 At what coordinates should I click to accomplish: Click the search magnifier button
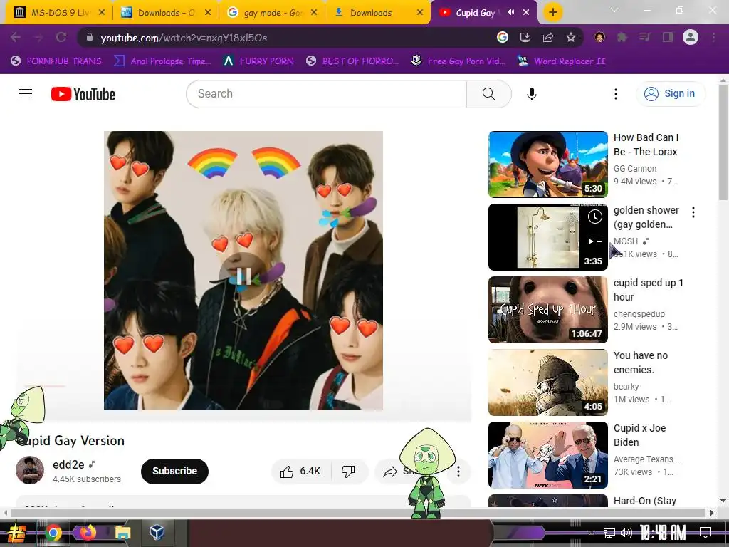(x=488, y=94)
